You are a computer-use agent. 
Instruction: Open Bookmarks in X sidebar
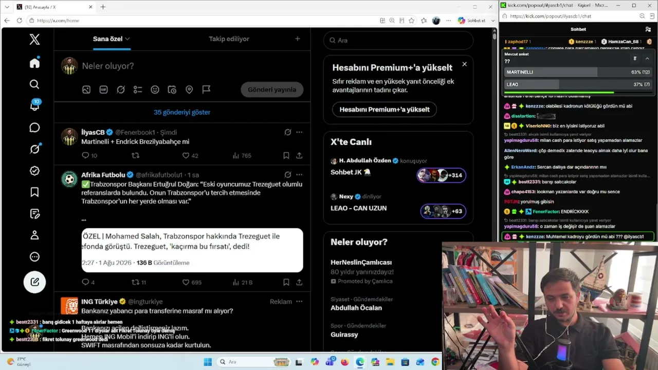[x=34, y=192]
